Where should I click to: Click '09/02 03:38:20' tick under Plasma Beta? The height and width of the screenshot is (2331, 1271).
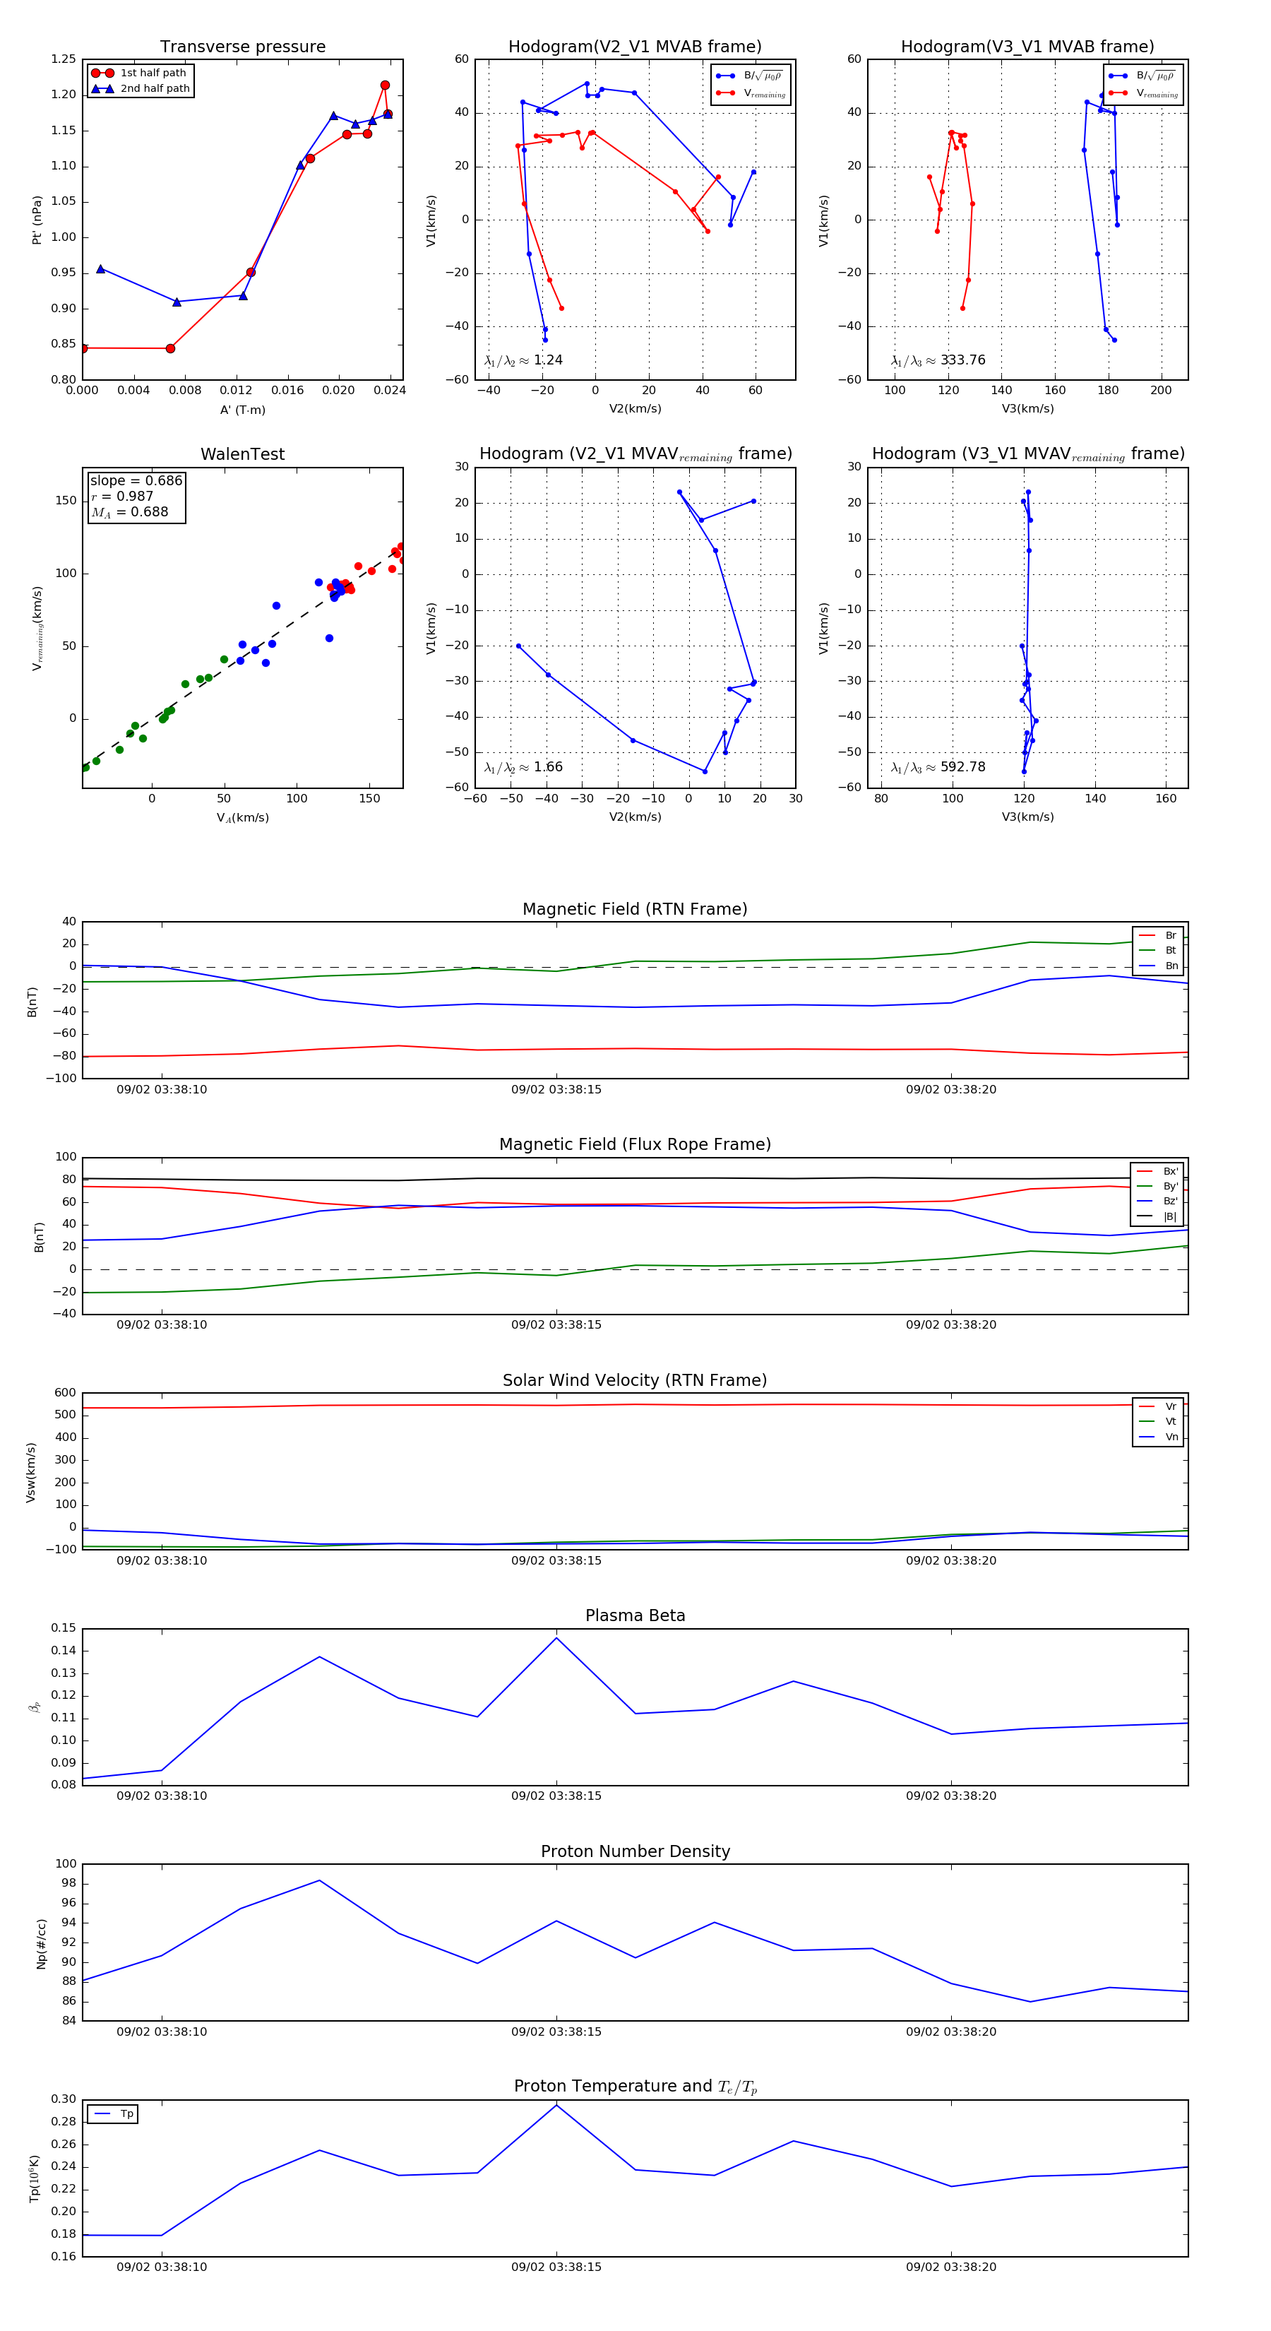[950, 1796]
